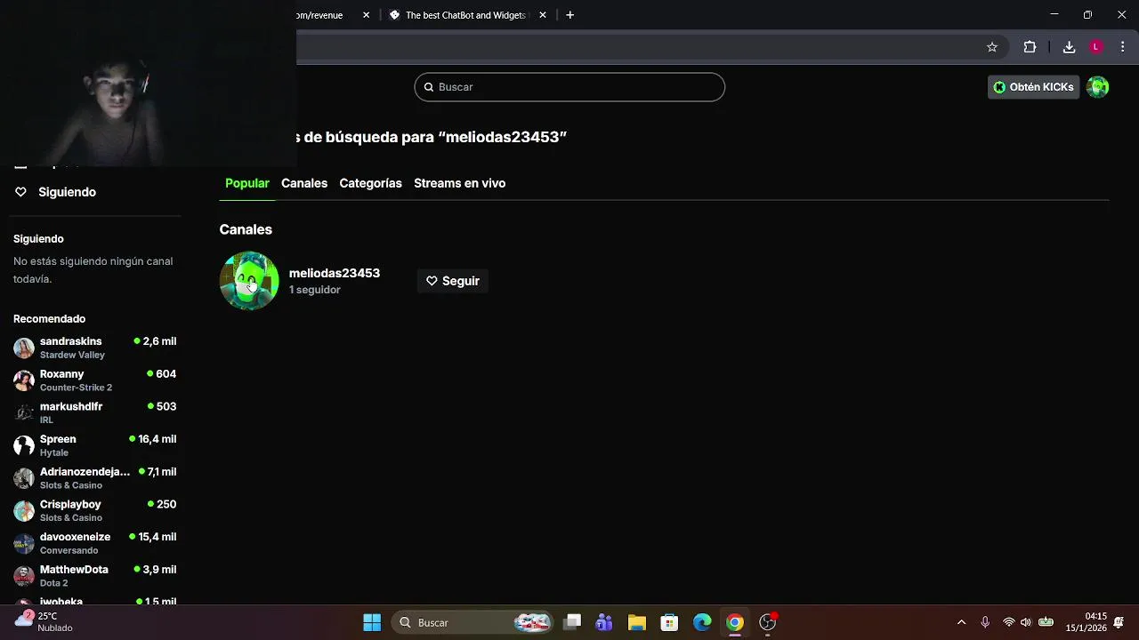
Task: Close the ChatBot and Widgets browser tab
Action: (x=543, y=15)
